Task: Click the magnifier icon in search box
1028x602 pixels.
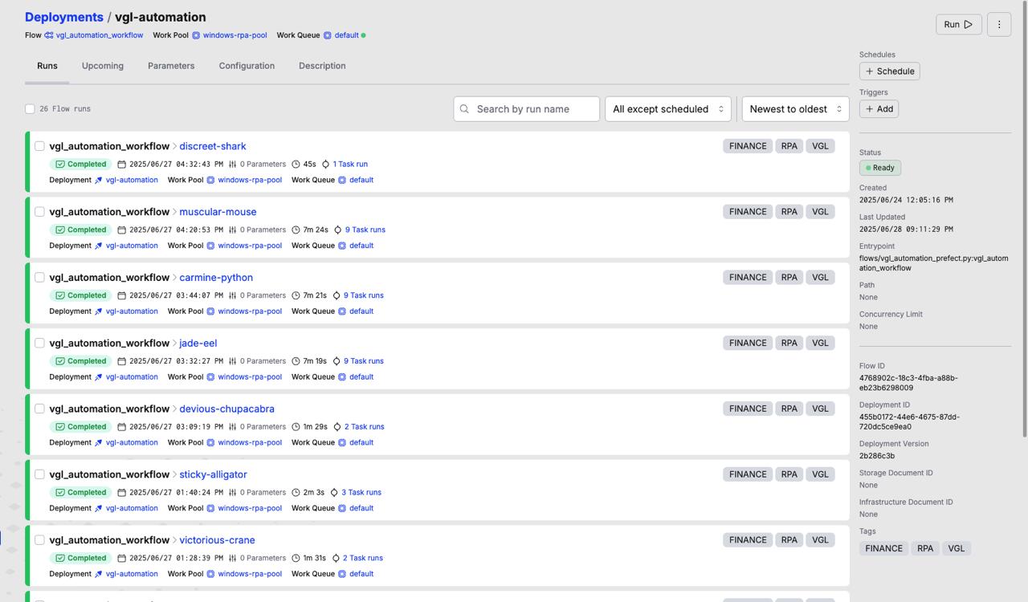Action: click(464, 109)
